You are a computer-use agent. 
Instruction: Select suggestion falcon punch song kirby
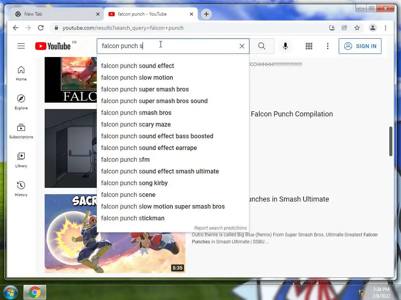[x=173, y=183]
